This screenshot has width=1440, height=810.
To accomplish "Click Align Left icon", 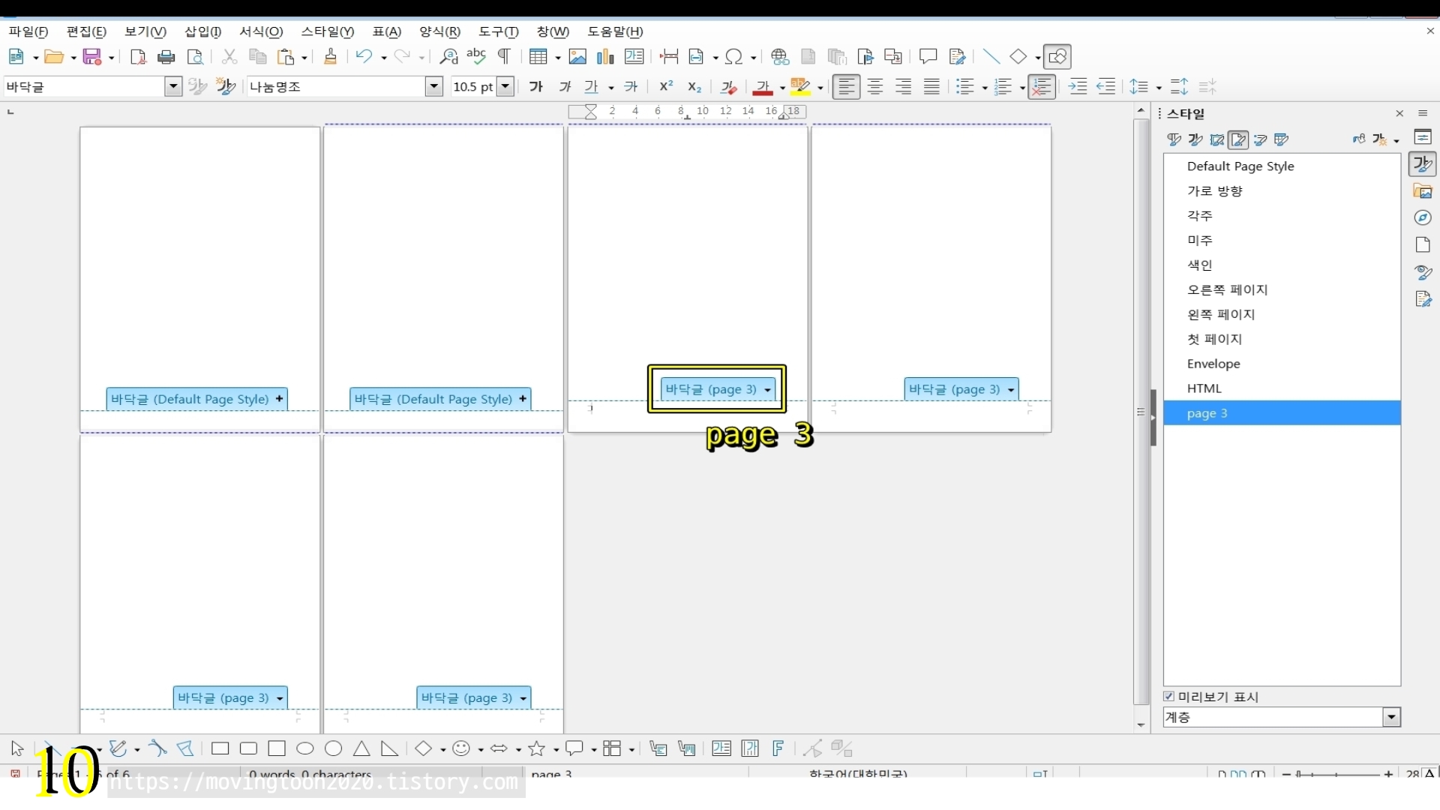I will click(x=846, y=87).
